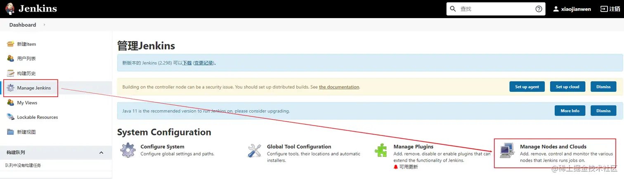Open the Global Tool Configuration link

(x=299, y=146)
